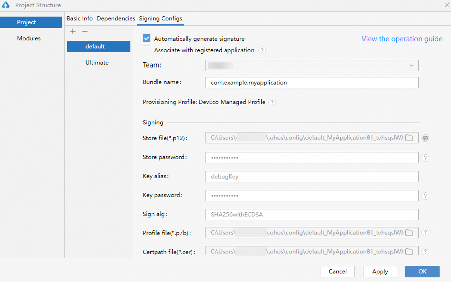Click the Bundle name input field
This screenshot has height=282, width=451.
tap(312, 83)
